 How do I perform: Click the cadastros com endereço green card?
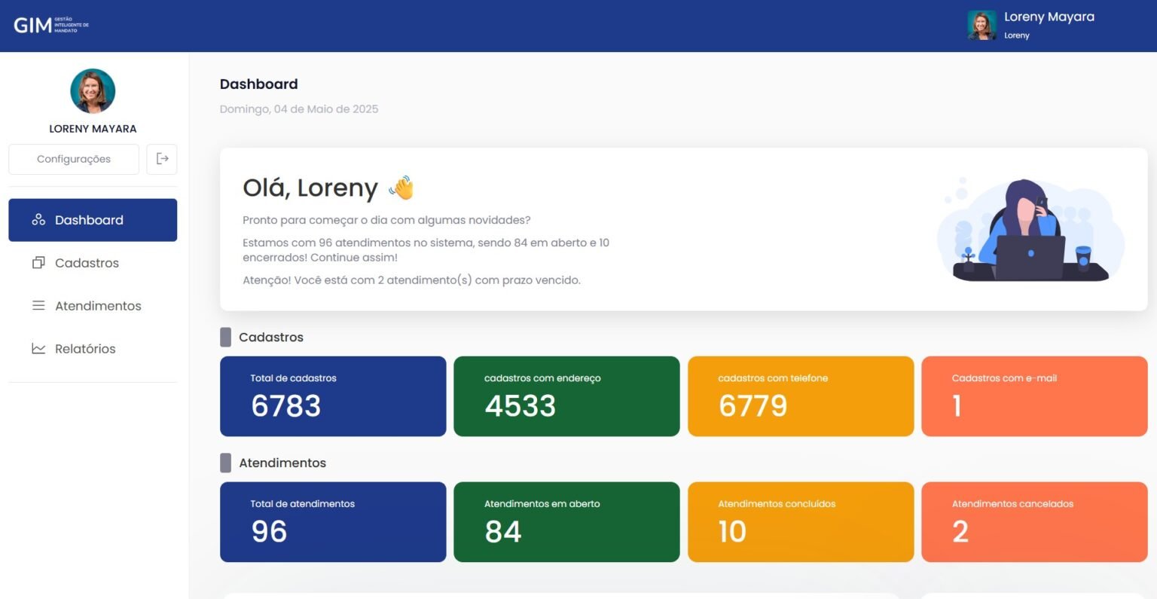[x=566, y=396]
